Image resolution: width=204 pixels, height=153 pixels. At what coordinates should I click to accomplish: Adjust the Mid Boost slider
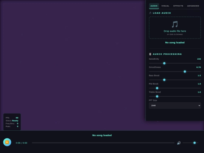(175, 88)
